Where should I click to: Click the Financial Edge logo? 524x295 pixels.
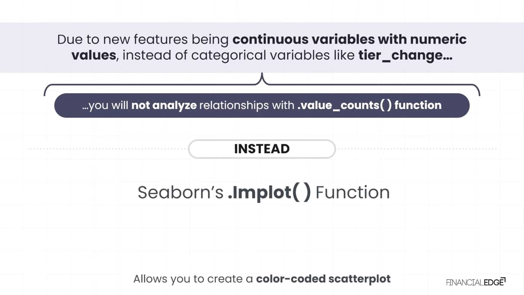point(476,282)
